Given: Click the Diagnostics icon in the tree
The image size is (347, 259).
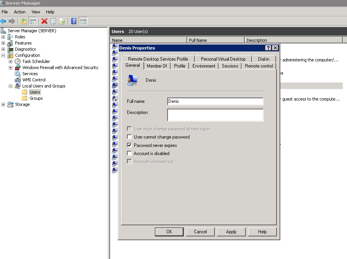Looking at the screenshot, I should (x=10, y=49).
